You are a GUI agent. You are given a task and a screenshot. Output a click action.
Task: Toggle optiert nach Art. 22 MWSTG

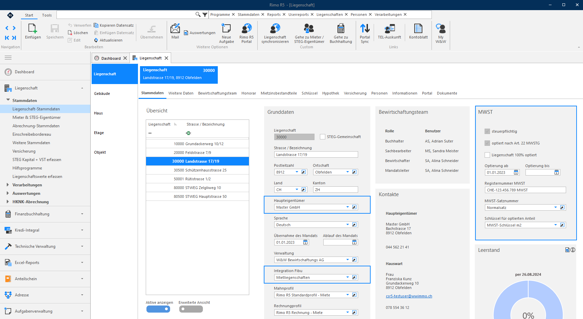point(487,143)
